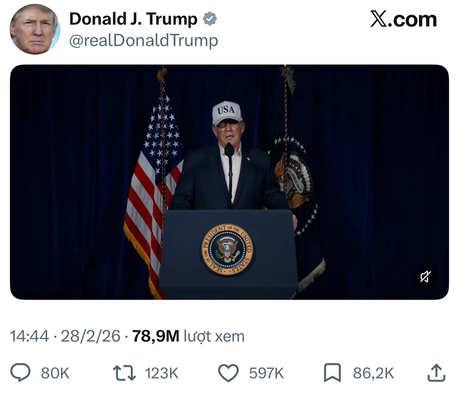Image resolution: width=459 pixels, height=394 pixels.
Task: Open the profile avatar photo
Action: pyautogui.click(x=35, y=29)
